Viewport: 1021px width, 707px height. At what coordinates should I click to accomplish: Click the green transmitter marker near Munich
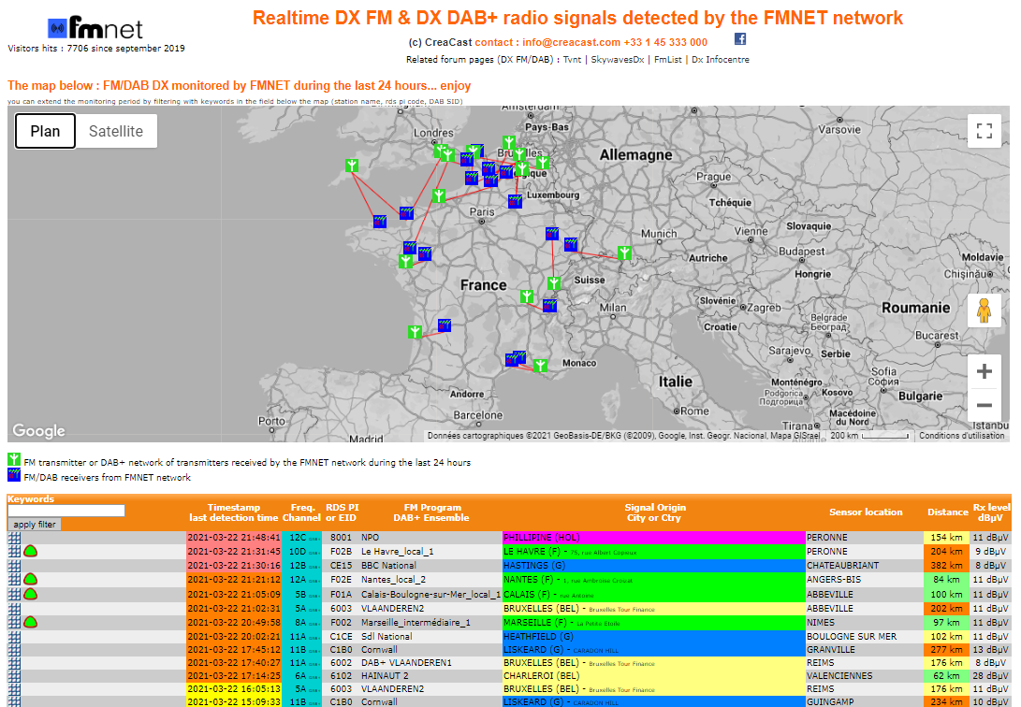pos(624,252)
